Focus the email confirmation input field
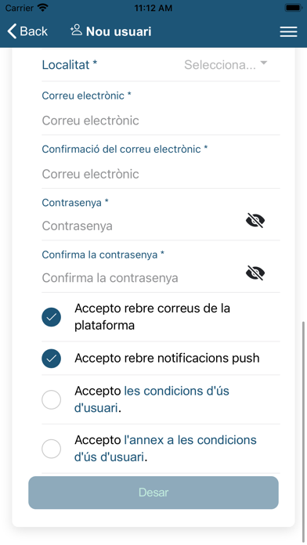 pyautogui.click(x=161, y=174)
